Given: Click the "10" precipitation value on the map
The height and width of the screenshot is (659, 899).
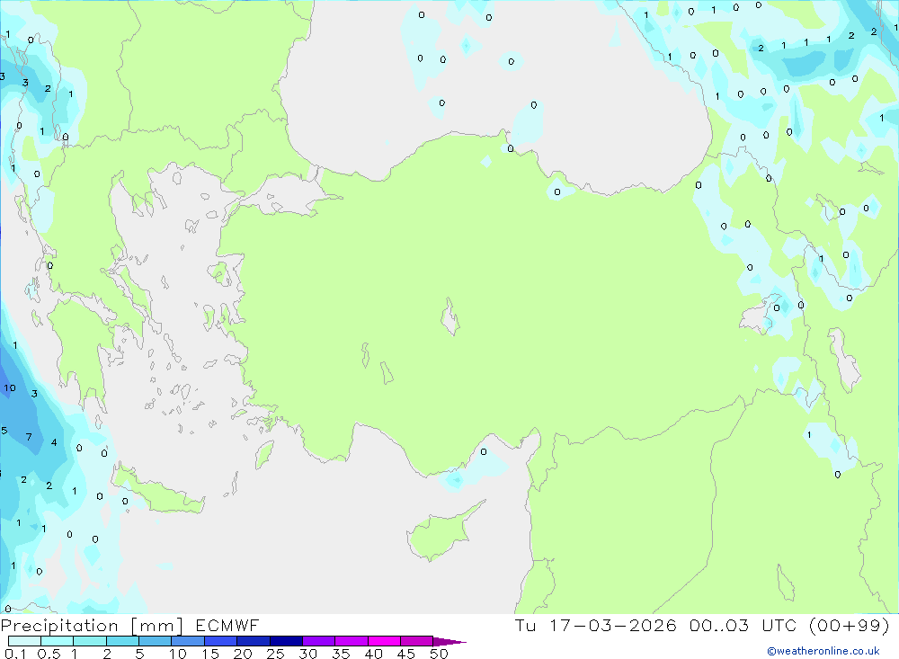Looking at the screenshot, I should coord(10,388).
